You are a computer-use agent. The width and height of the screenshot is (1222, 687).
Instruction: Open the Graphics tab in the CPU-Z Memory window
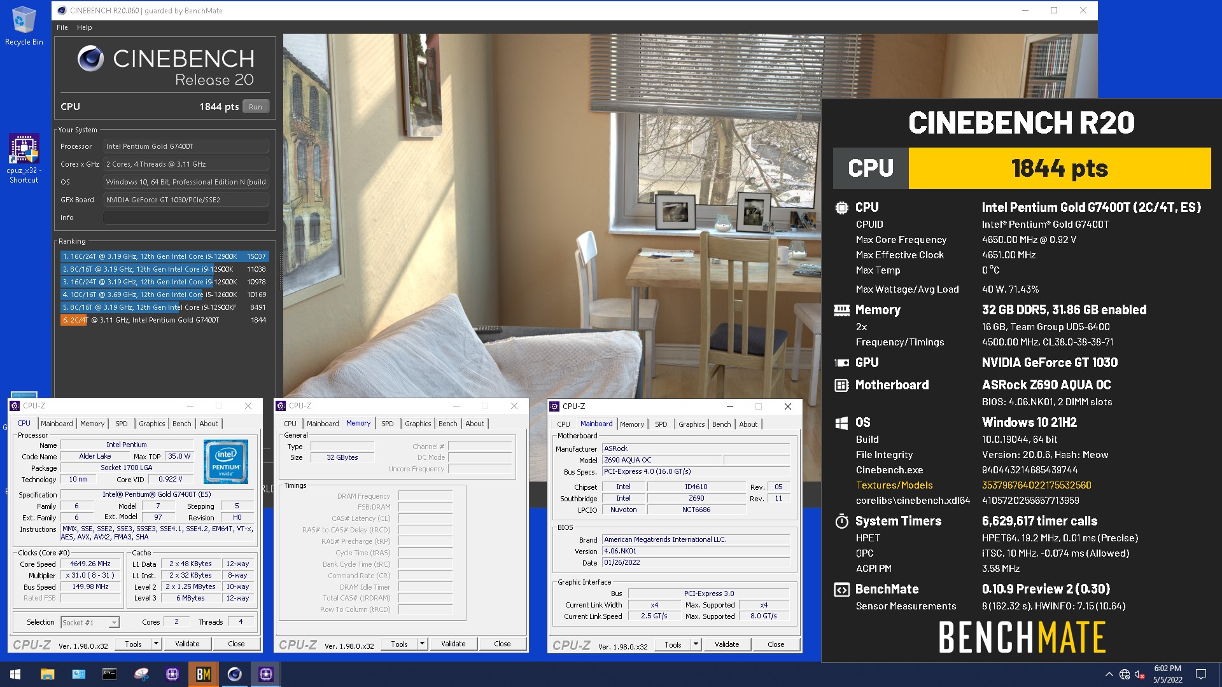point(418,424)
